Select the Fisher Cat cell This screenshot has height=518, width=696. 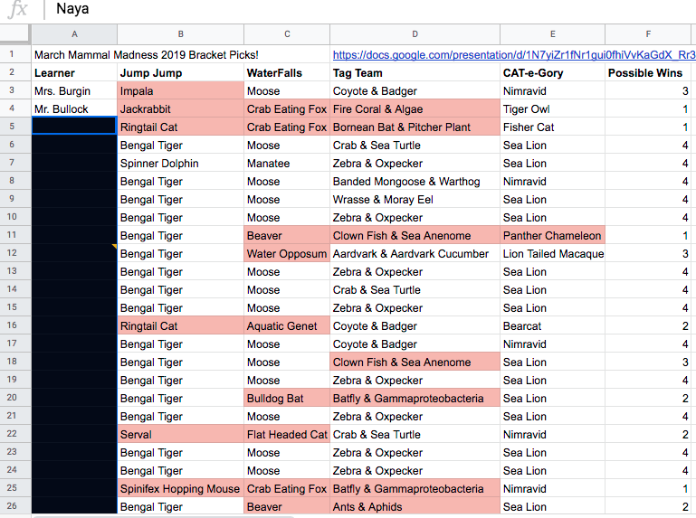point(553,127)
